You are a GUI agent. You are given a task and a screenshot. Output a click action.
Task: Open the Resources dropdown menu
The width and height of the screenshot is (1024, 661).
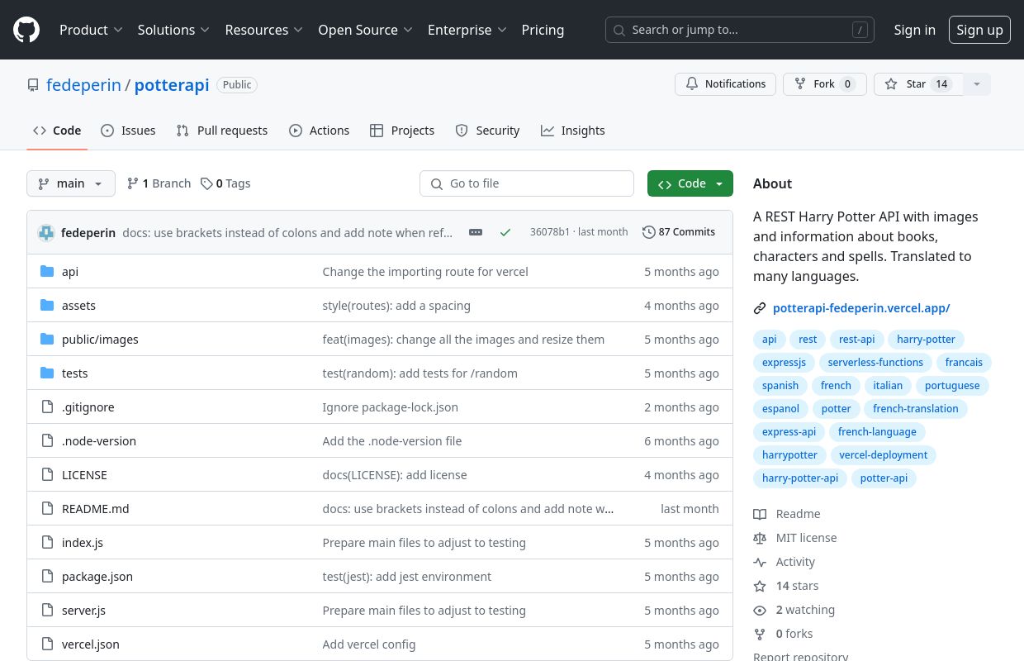point(264,30)
